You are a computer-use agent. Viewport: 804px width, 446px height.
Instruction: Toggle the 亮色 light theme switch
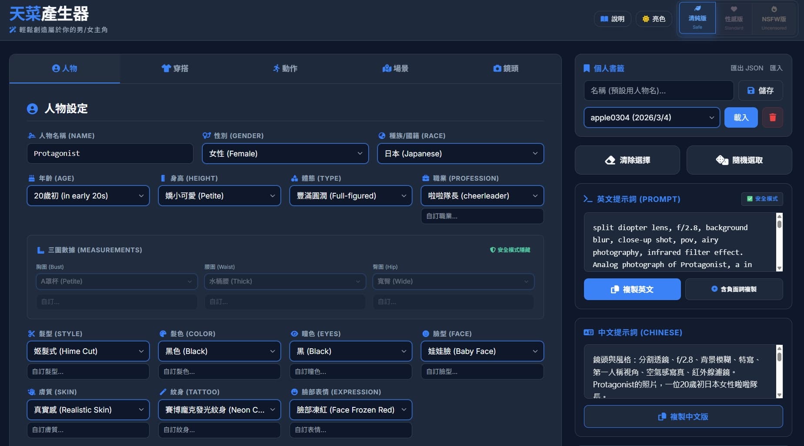(x=654, y=19)
